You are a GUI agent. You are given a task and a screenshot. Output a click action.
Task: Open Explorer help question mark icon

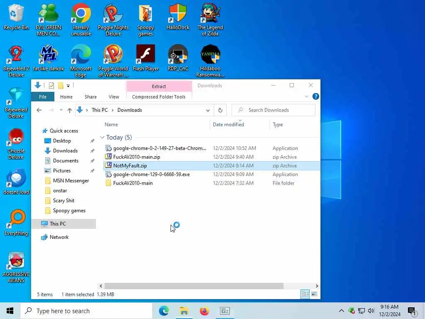[x=315, y=96]
